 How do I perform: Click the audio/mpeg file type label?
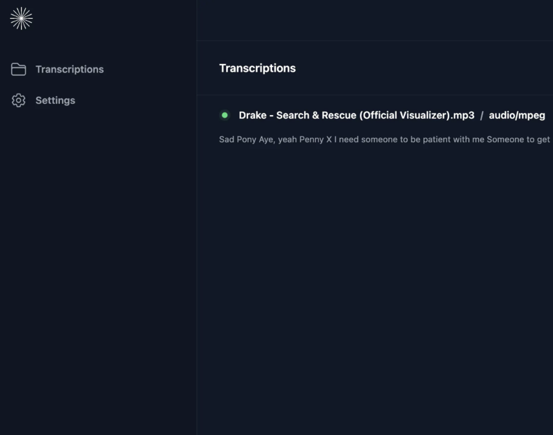(x=517, y=115)
